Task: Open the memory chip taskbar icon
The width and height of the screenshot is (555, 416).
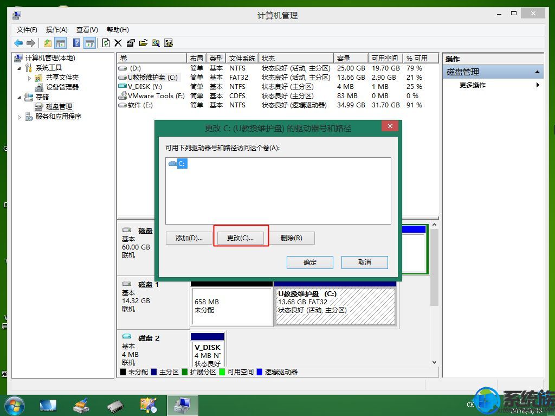Action: (115, 406)
